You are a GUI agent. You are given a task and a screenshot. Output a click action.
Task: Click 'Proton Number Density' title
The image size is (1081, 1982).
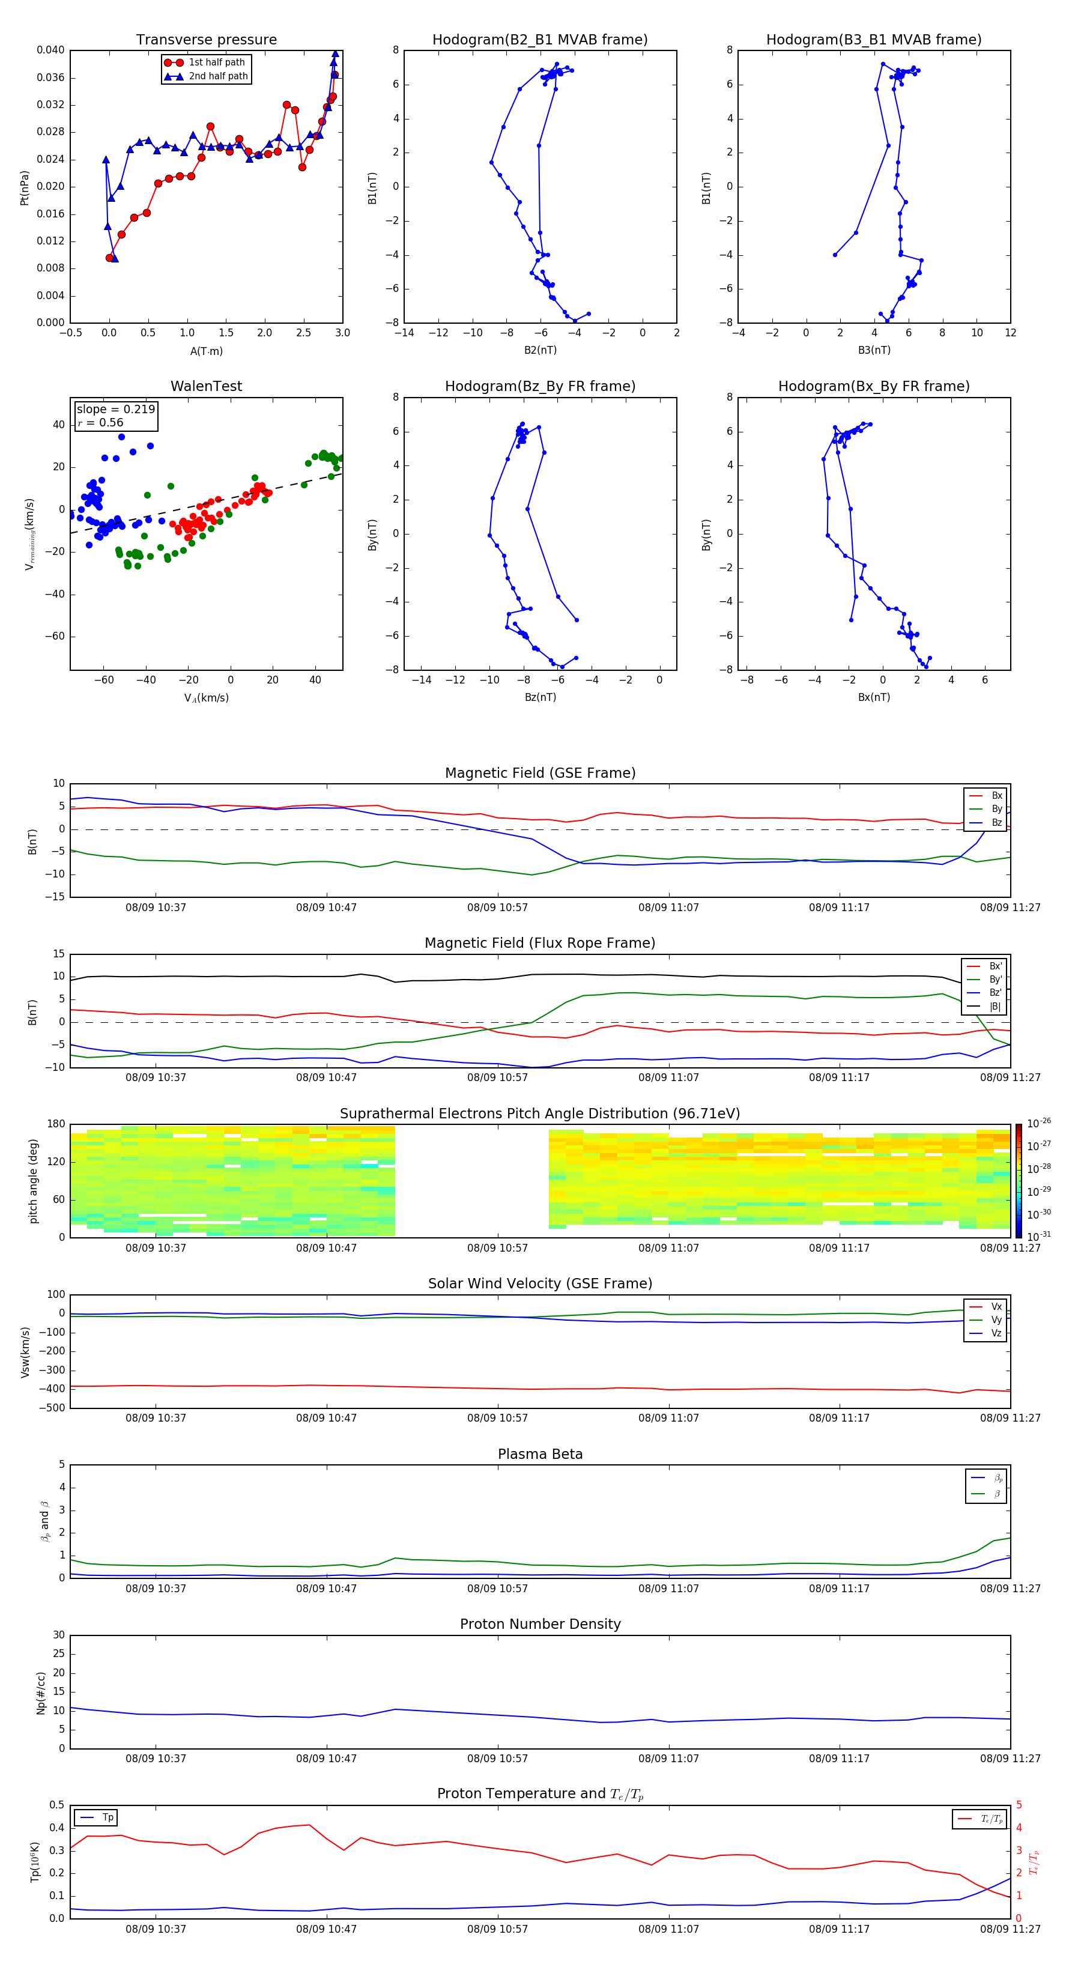(540, 1625)
